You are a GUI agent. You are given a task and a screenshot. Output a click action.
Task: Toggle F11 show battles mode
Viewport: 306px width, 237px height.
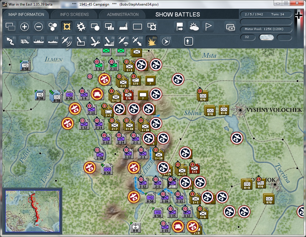pos(152,41)
